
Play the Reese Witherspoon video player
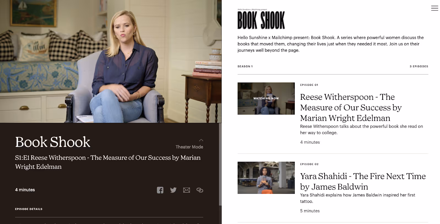111,61
